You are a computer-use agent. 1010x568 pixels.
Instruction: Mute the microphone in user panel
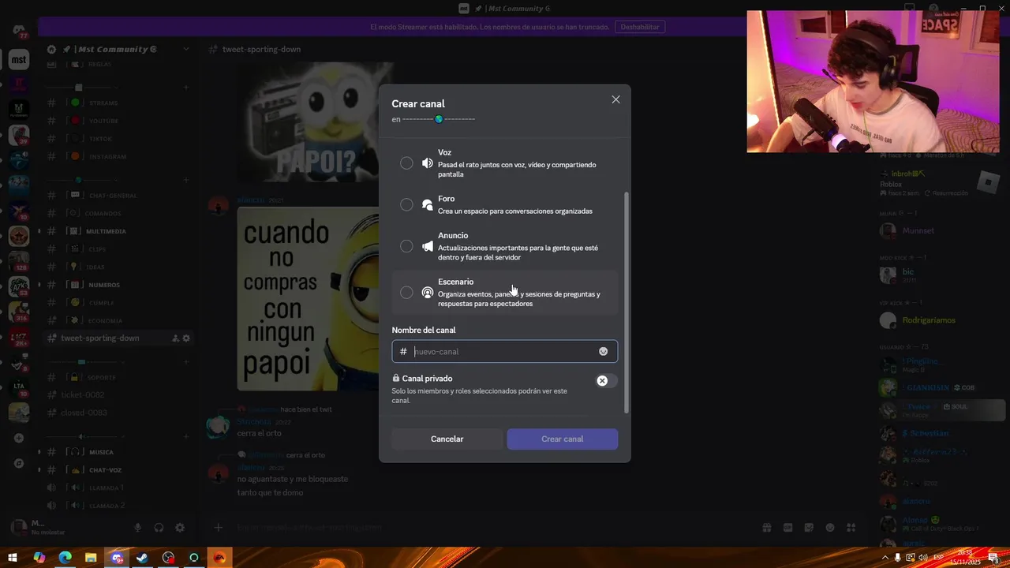(x=137, y=528)
